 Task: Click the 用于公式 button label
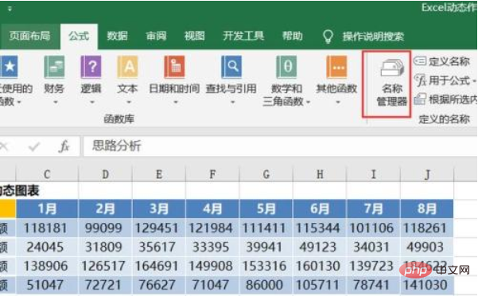point(449,80)
